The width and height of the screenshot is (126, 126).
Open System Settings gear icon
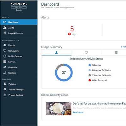click(x=5, y=89)
